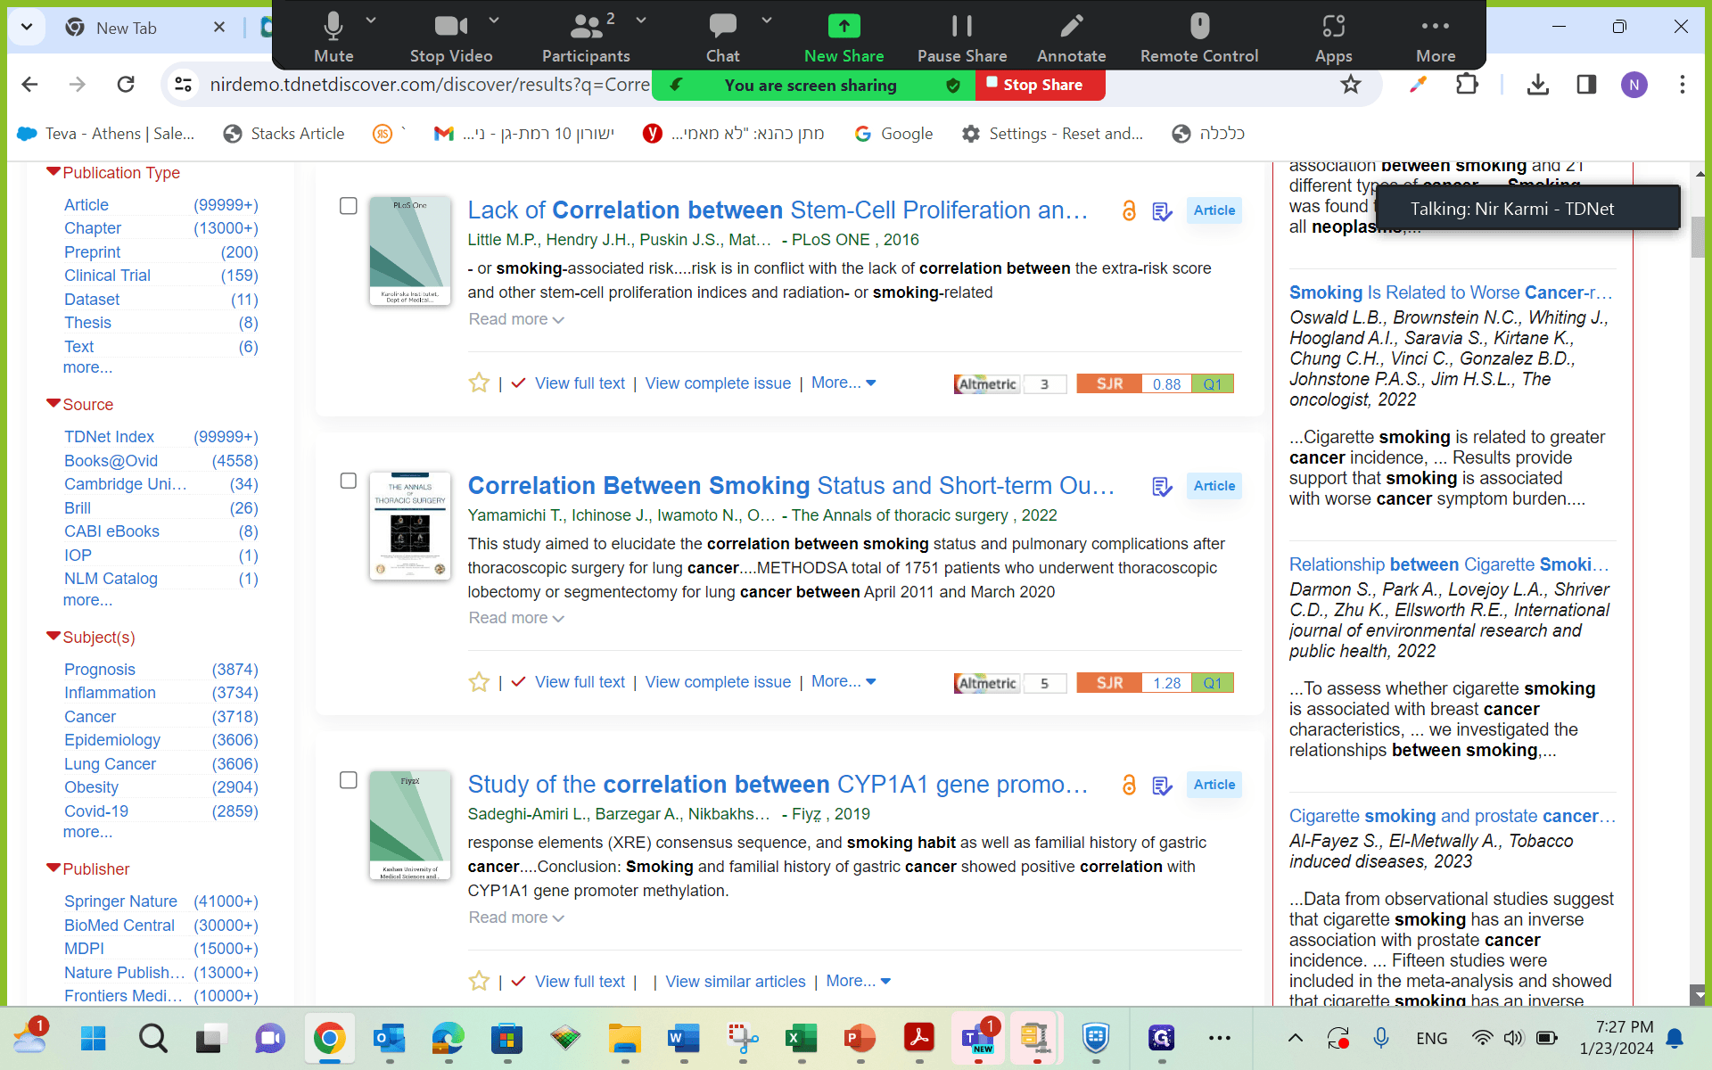Viewport: 1712px width, 1070px height.
Task: Add Lack of Correlation article to favorites star
Action: (479, 383)
